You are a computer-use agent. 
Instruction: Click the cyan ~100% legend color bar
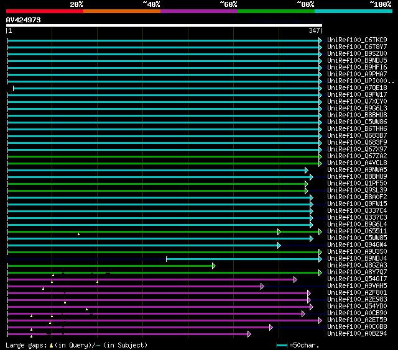[x=353, y=11]
